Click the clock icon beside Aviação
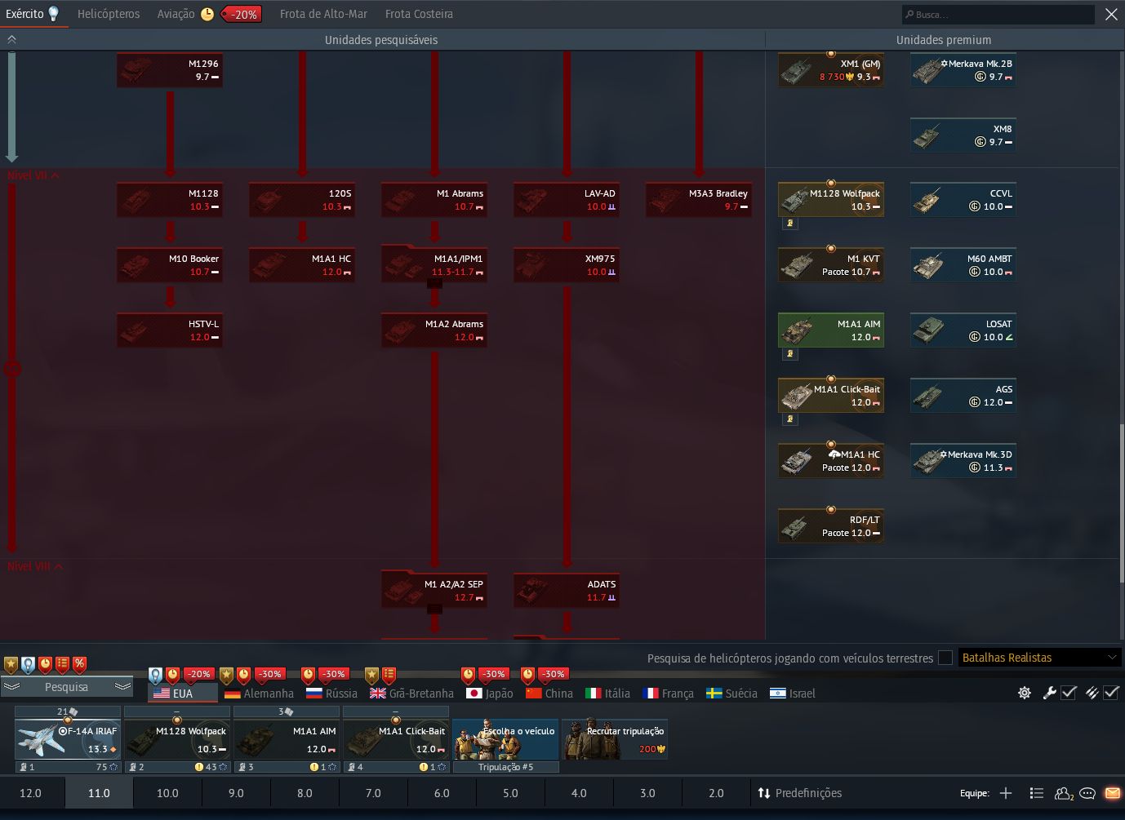Screen dimensions: 1125x820 pos(207,14)
